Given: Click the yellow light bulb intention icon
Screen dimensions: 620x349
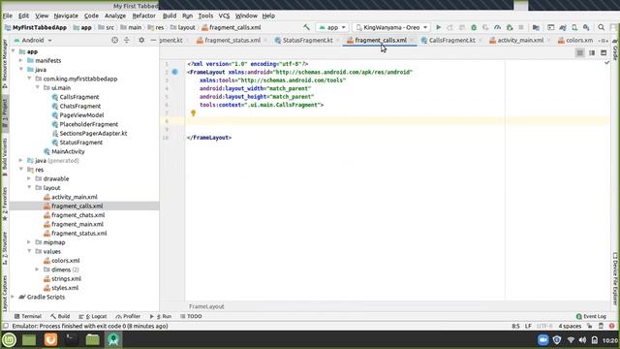Looking at the screenshot, I should tap(193, 113).
